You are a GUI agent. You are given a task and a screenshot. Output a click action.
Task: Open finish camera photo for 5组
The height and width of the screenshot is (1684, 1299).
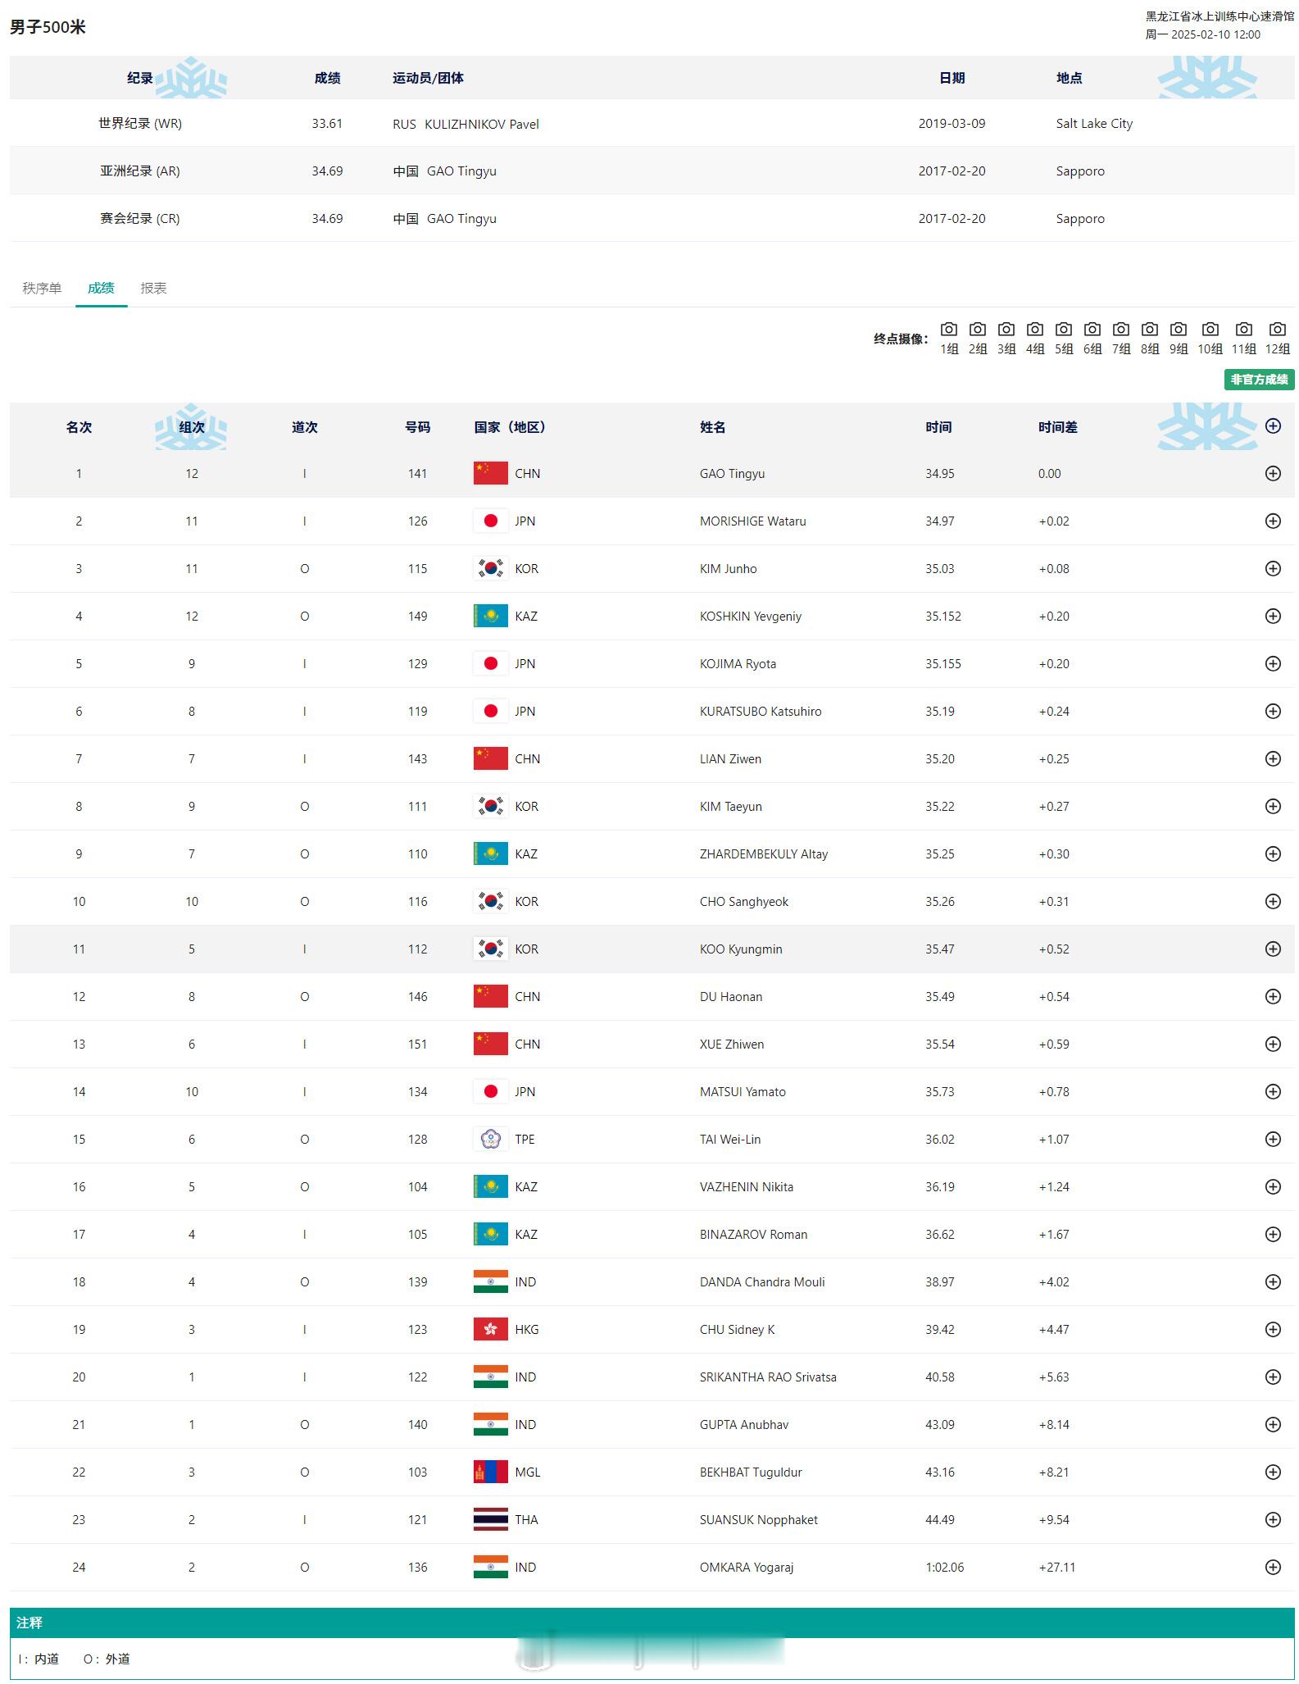tap(1064, 330)
